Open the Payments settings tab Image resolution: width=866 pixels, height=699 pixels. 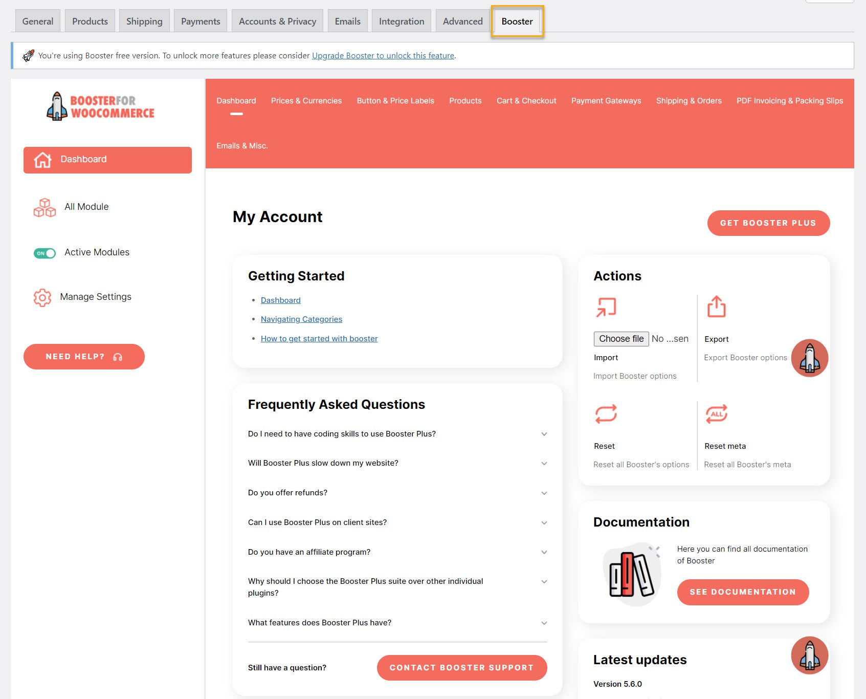pos(200,21)
